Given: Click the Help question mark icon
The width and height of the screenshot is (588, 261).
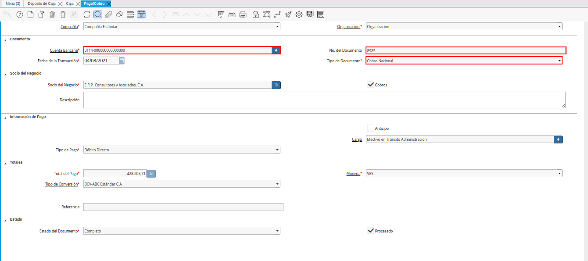Looking at the screenshot, I should 19,14.
